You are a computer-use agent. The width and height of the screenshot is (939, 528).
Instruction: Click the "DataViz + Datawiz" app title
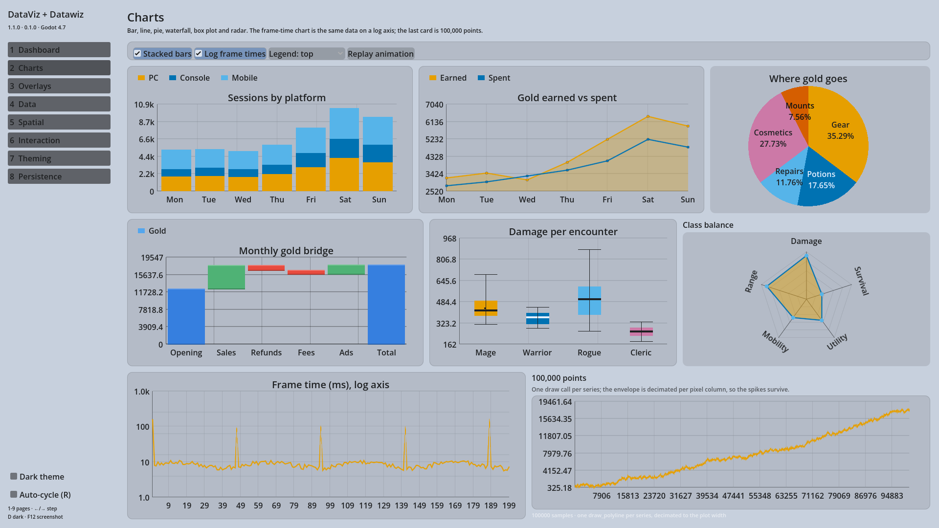[x=45, y=15]
